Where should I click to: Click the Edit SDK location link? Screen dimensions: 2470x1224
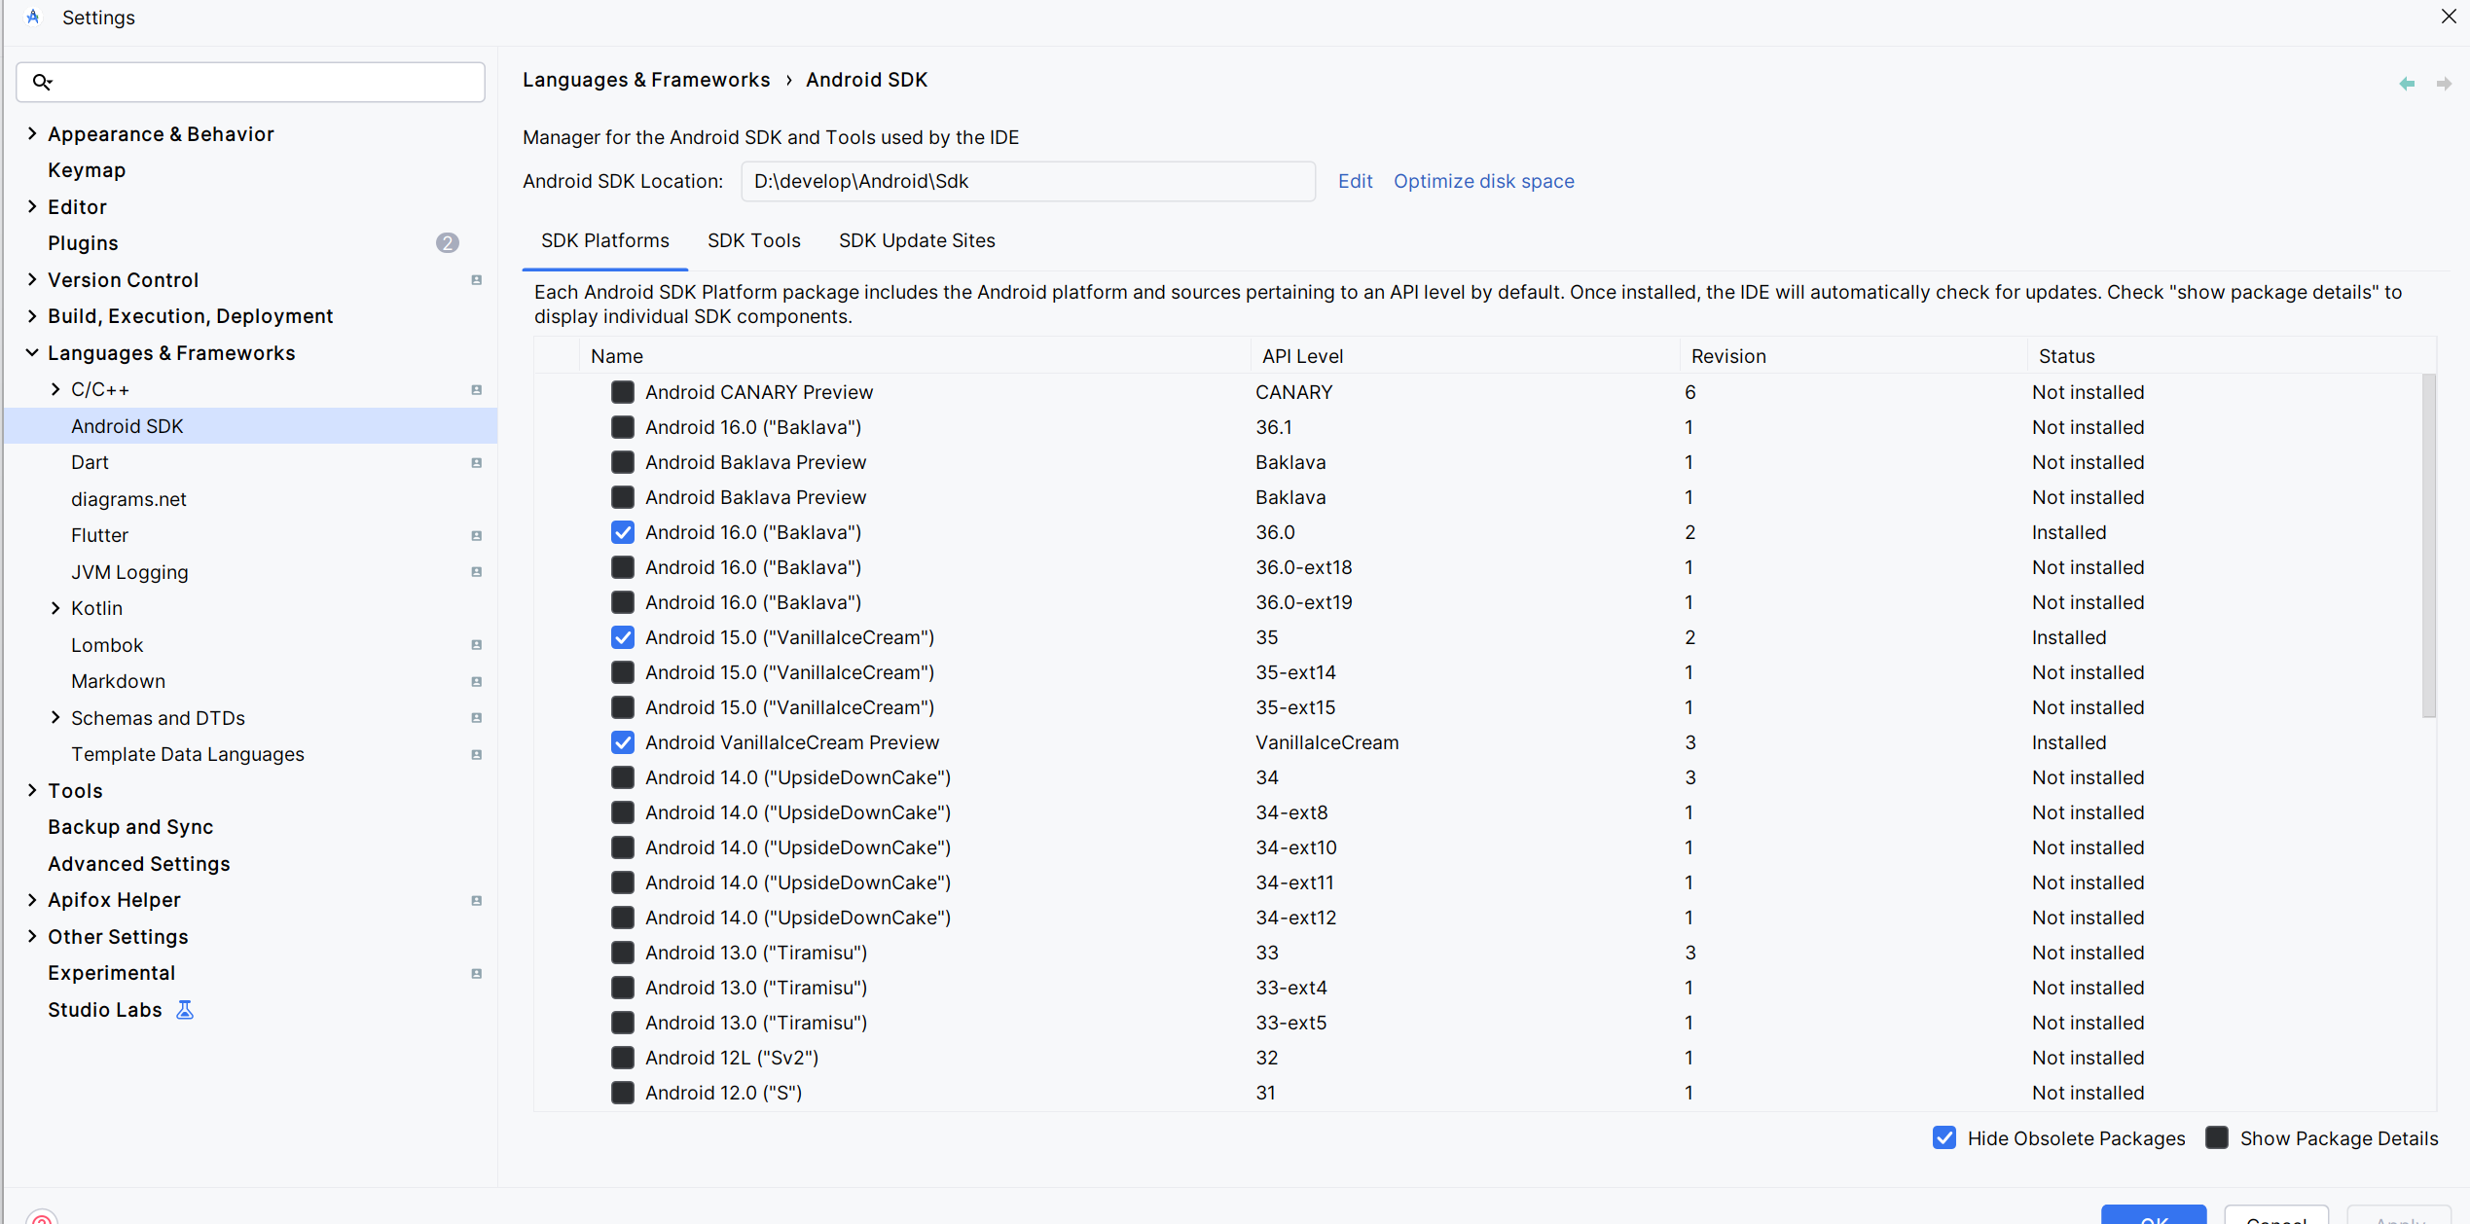point(1354,181)
